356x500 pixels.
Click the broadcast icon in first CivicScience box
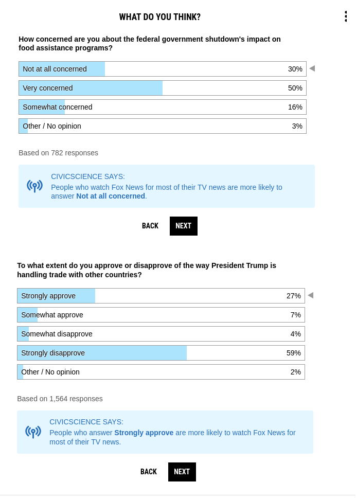(x=34, y=186)
